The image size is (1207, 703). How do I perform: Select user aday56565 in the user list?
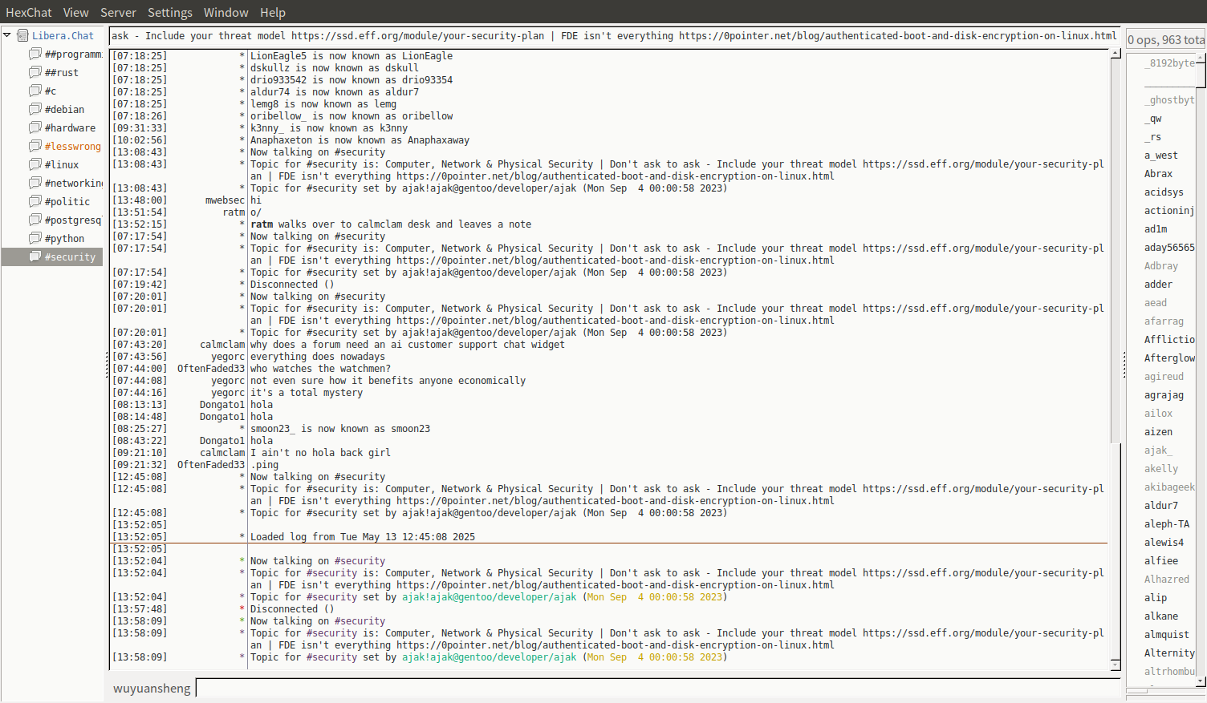(x=1169, y=248)
